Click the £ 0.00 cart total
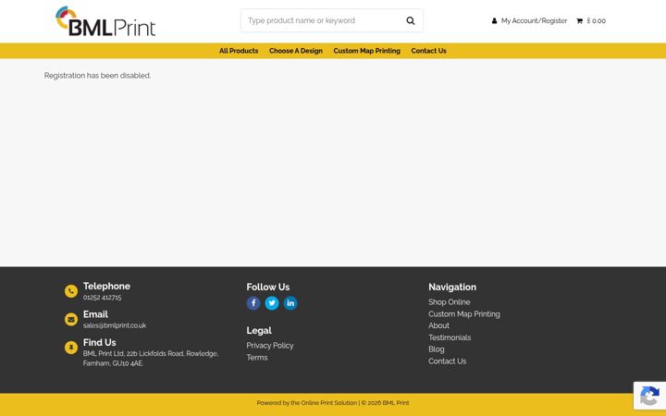This screenshot has width=666, height=416. pos(597,20)
